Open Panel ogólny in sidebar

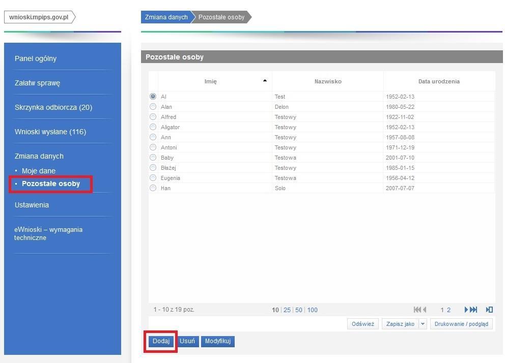(x=36, y=58)
